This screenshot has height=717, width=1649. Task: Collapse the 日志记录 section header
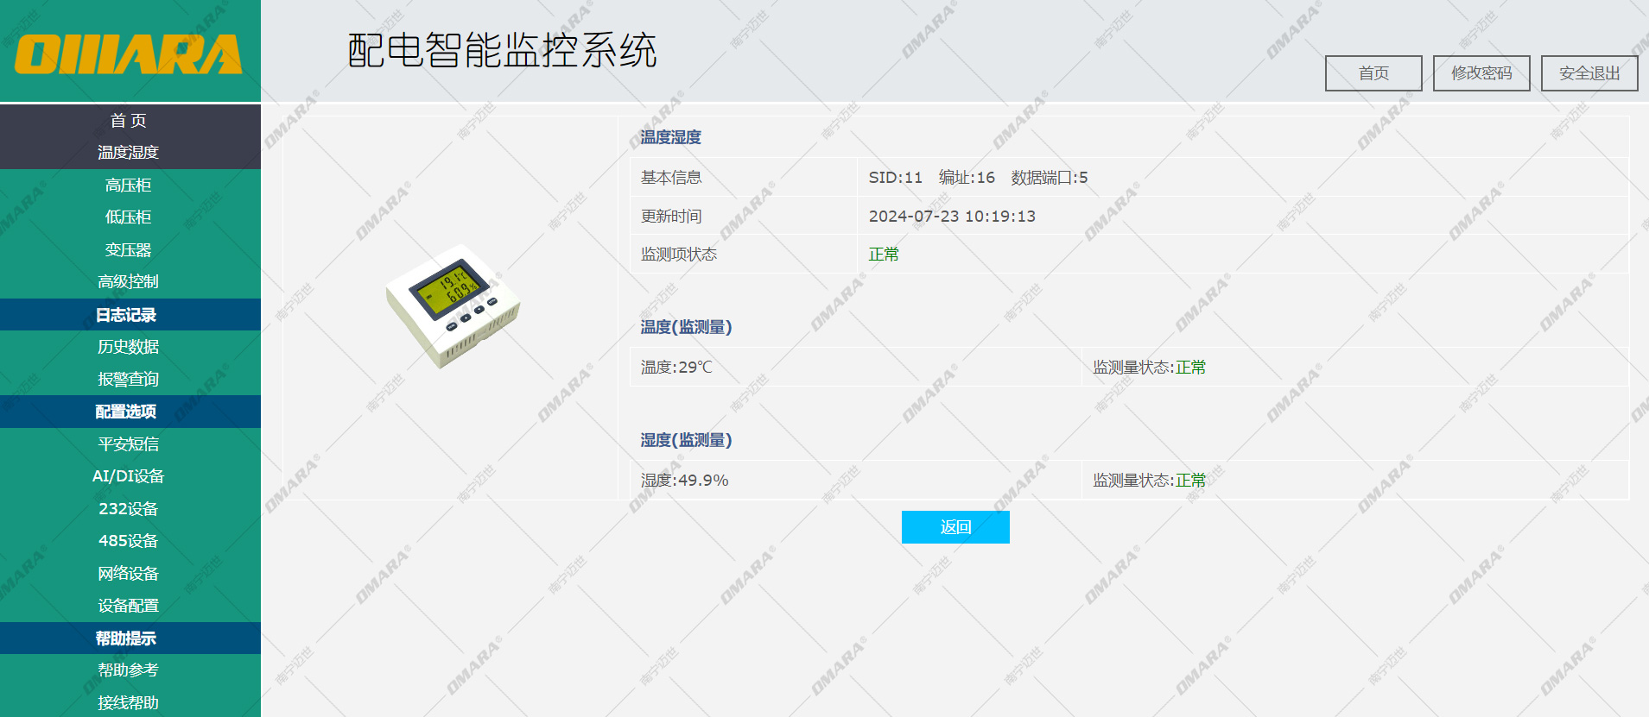point(128,315)
